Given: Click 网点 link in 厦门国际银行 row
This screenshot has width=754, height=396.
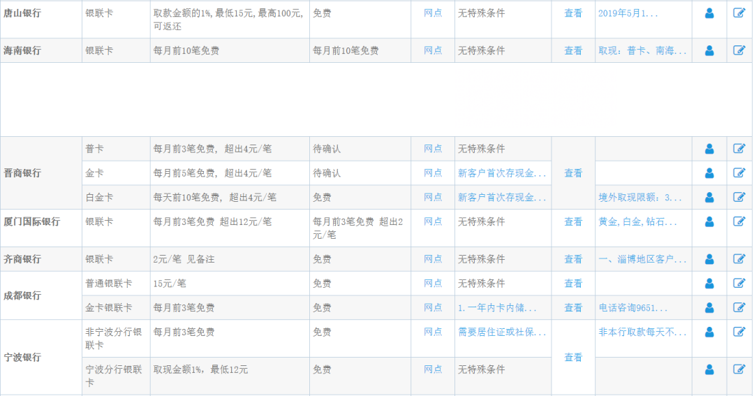Looking at the screenshot, I should point(433,221).
